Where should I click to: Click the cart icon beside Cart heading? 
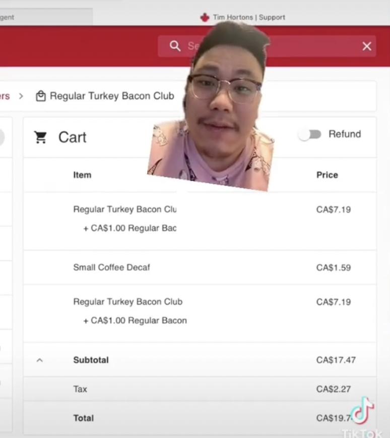[40, 137]
